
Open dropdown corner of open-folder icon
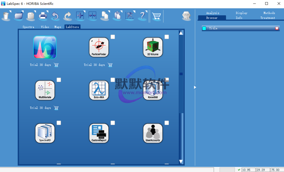(x=23, y=12)
